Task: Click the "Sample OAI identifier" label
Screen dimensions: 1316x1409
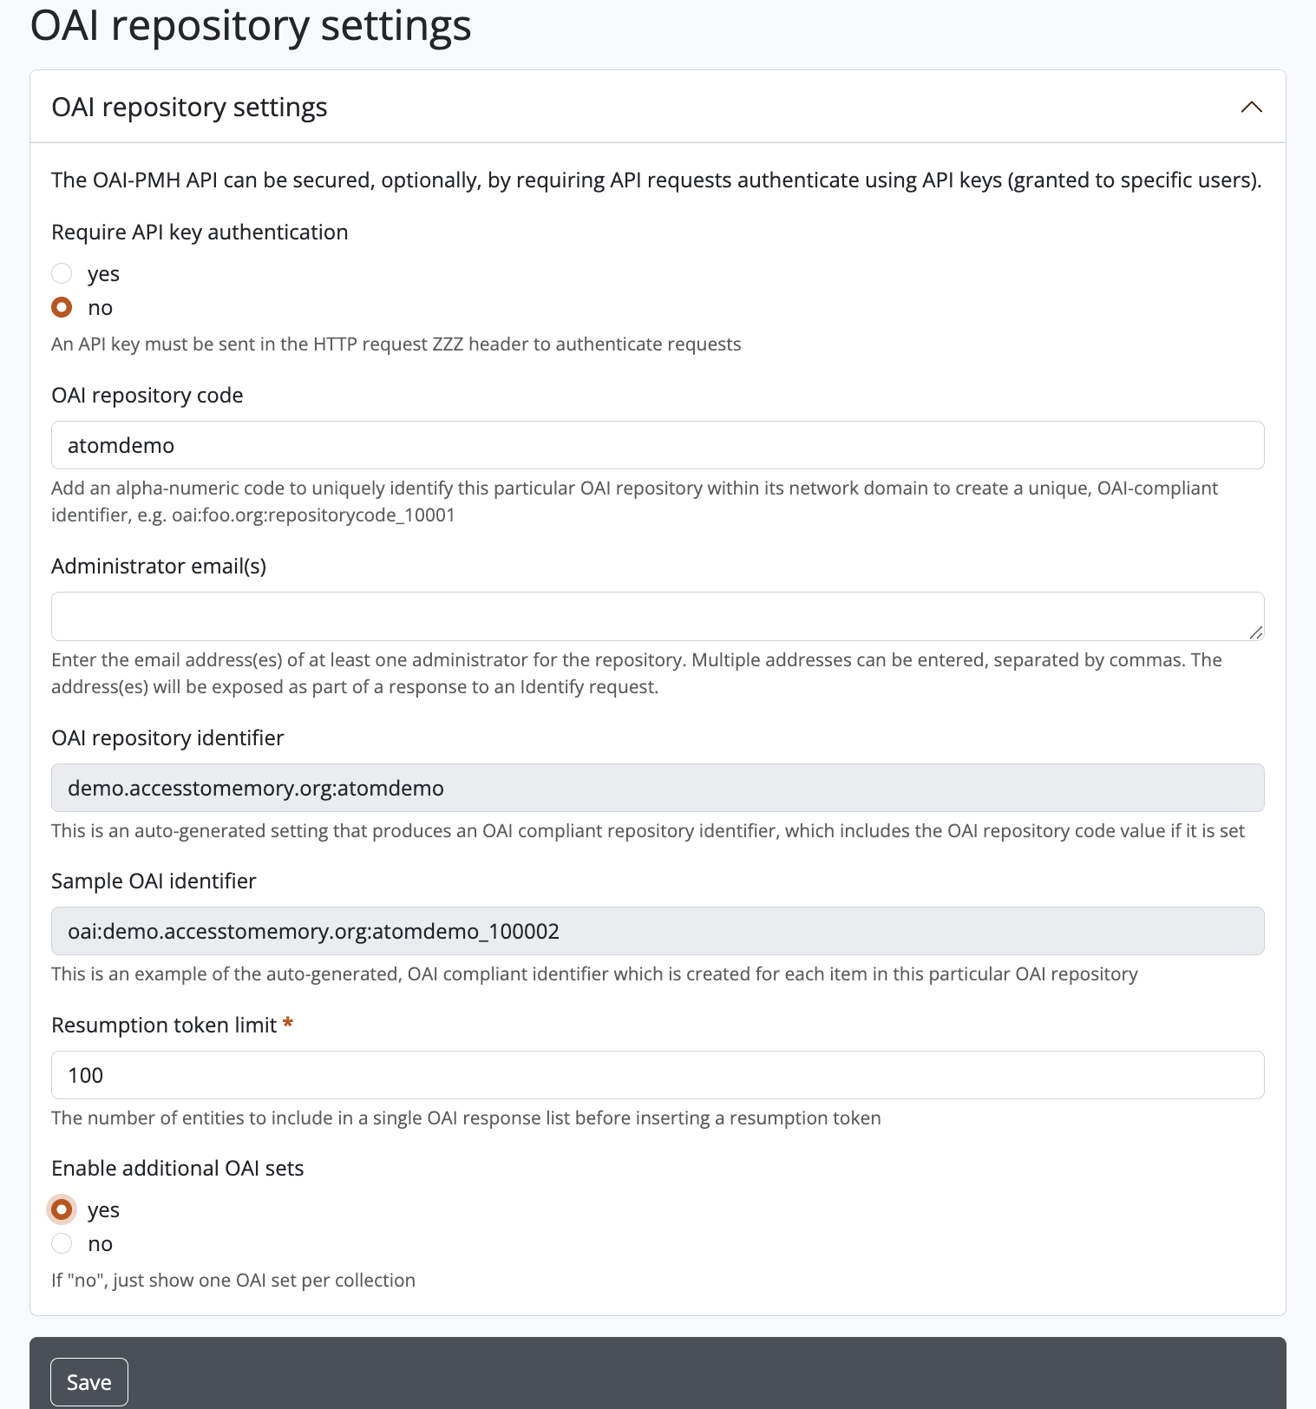Action: 154,881
